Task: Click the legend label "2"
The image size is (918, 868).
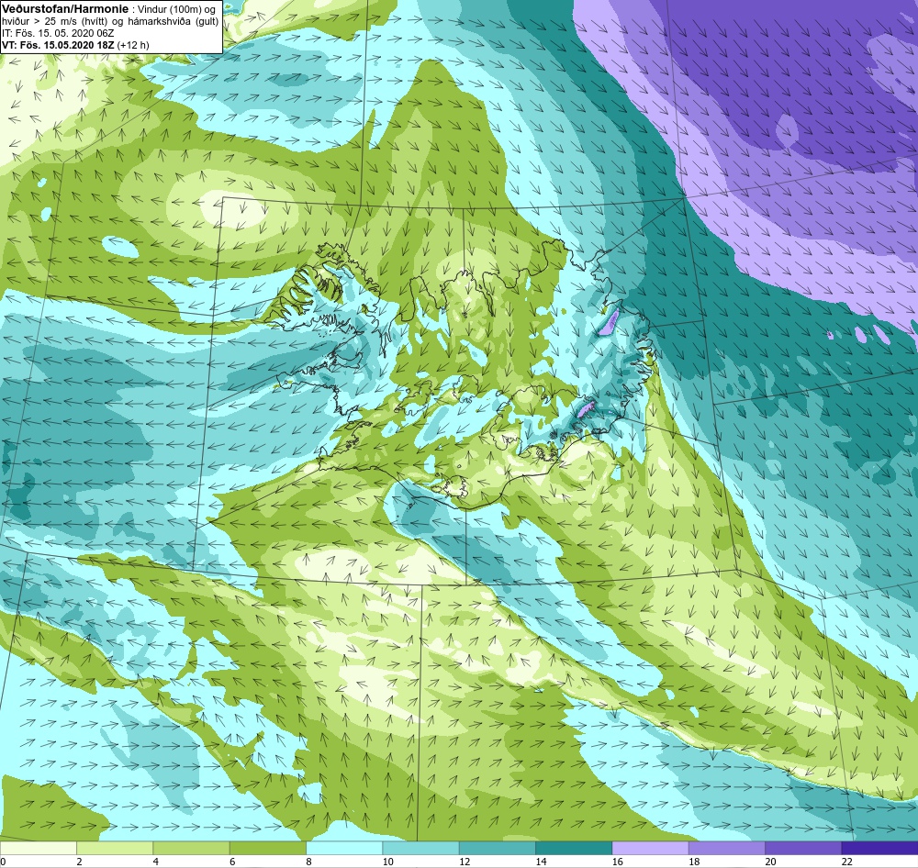Action: 79,862
